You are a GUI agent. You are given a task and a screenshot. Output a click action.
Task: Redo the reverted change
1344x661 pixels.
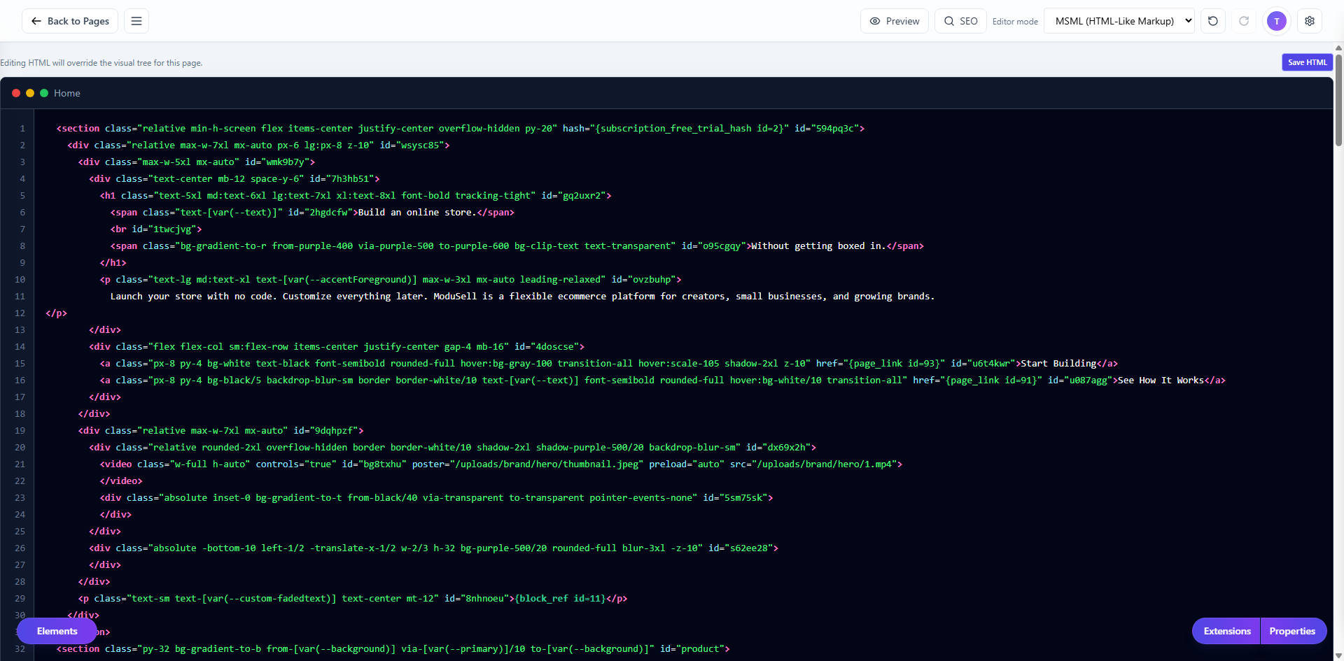coord(1245,21)
